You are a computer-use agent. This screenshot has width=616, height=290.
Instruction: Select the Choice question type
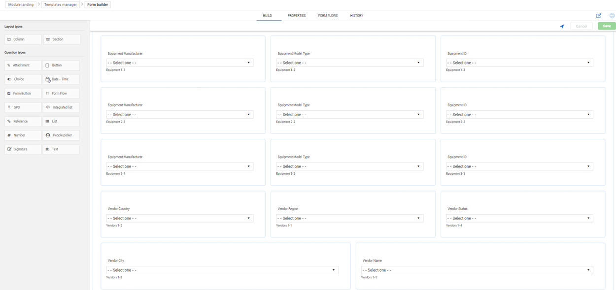click(23, 79)
